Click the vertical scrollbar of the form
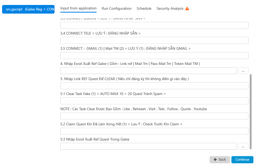 [251, 111]
